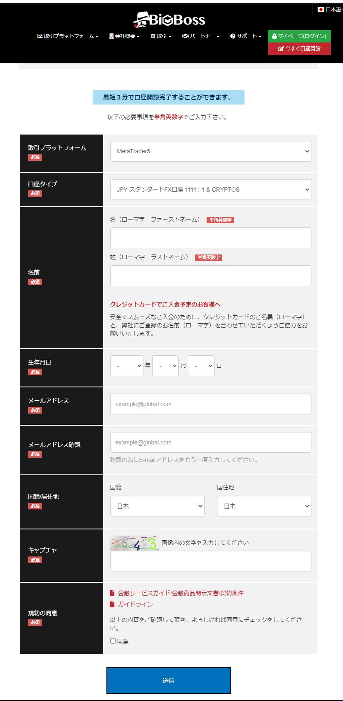The width and height of the screenshot is (343, 701).
Task: Click the 送信 submit button
Action: coord(169,681)
